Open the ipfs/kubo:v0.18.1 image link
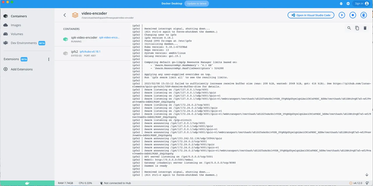Screen dimensions: 373x186 tap(90, 52)
